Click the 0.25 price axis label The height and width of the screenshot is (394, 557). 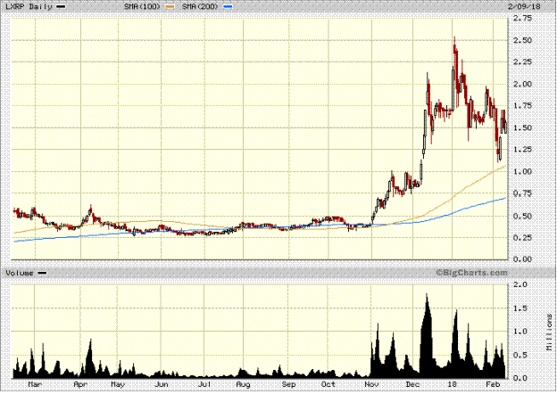click(522, 237)
